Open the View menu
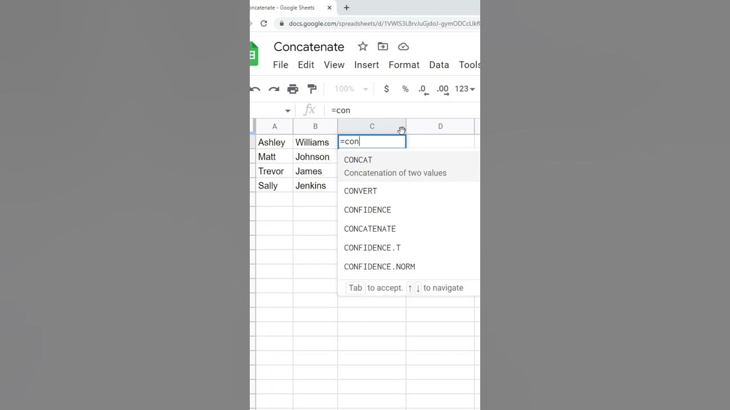The height and width of the screenshot is (410, 730). [334, 65]
